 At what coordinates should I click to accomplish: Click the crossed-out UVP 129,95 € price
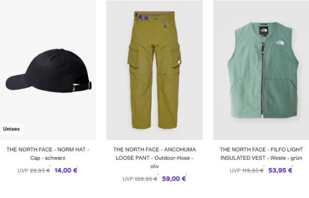tap(140, 179)
